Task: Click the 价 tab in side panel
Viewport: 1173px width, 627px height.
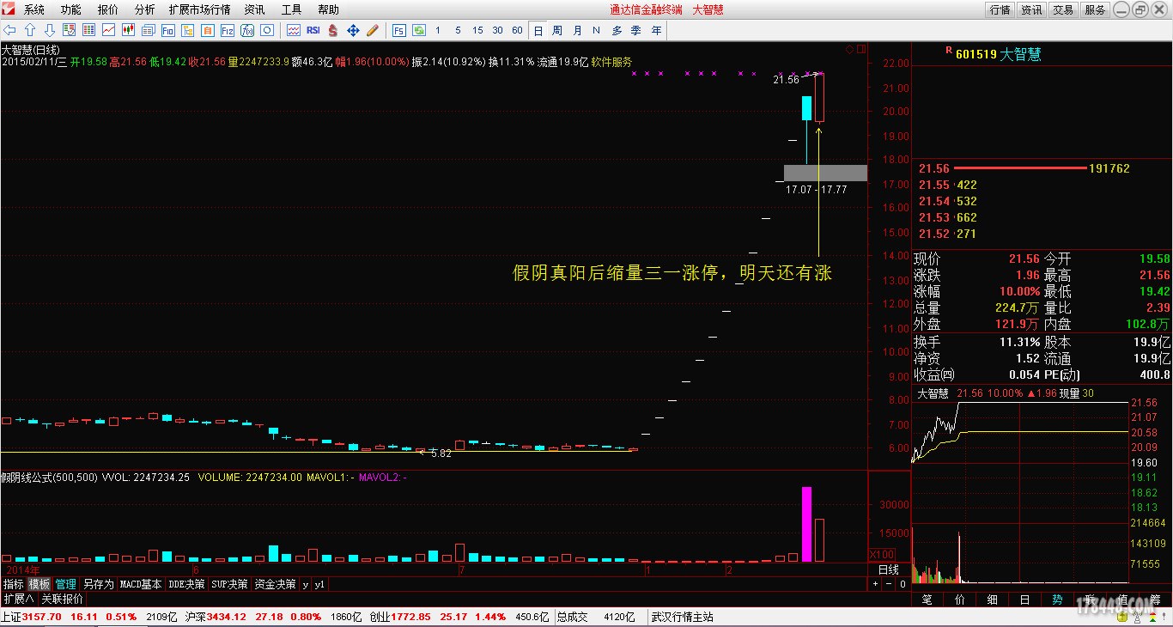Action: pyautogui.click(x=959, y=600)
